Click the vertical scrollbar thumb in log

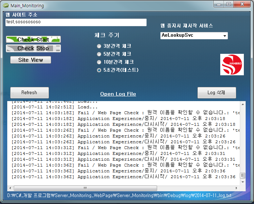[x=242, y=175]
